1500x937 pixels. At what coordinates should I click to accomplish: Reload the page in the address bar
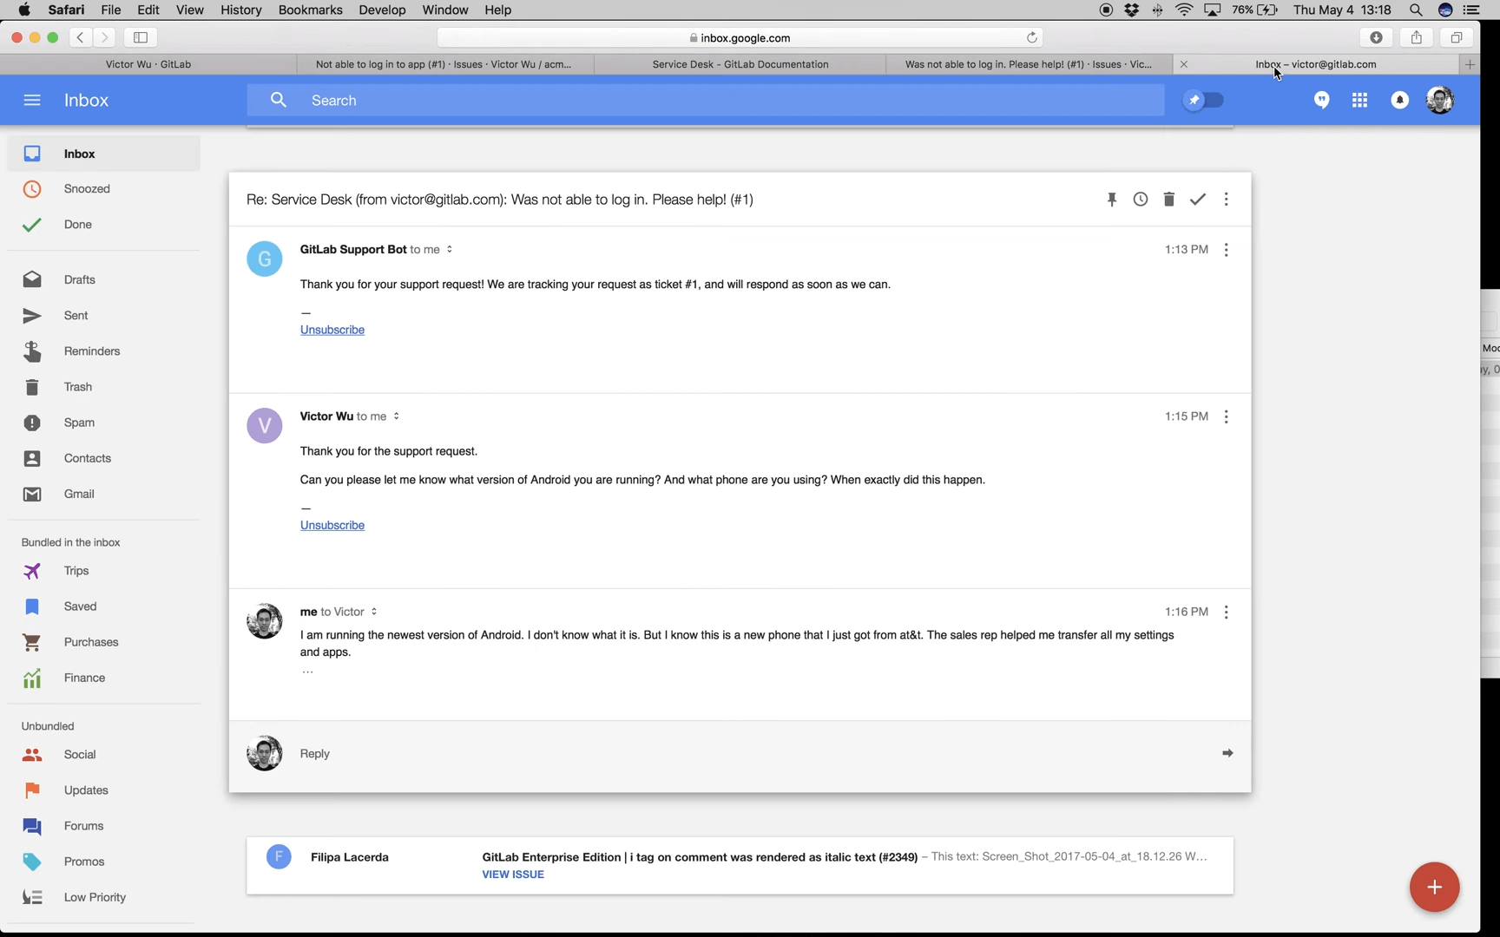coord(1031,37)
